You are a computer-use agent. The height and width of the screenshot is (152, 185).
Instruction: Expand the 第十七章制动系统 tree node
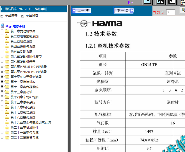2,112
